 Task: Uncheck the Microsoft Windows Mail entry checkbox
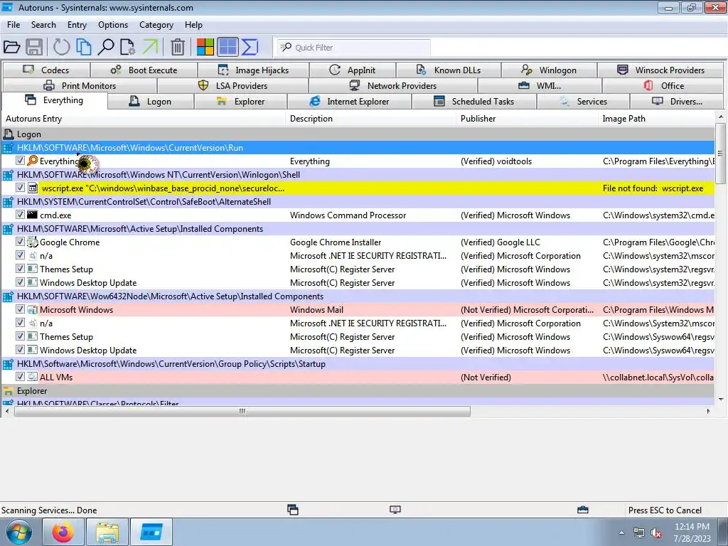(x=20, y=309)
